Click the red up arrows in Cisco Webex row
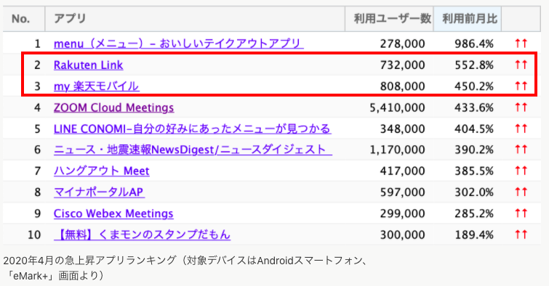The image size is (549, 286). tap(521, 213)
